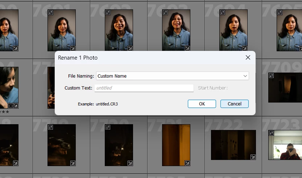Select the orange curtain photo 7721
Image resolution: width=302 pixels, height=178 pixels.
pyautogui.click(x=176, y=145)
